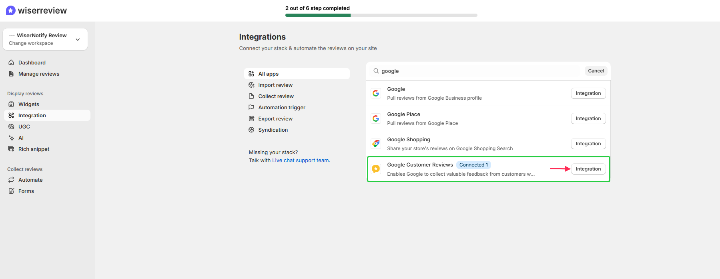
Task: Open Forms from the sidebar
Action: pos(26,191)
